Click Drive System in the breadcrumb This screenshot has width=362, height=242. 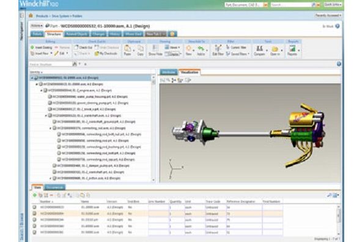61,16
